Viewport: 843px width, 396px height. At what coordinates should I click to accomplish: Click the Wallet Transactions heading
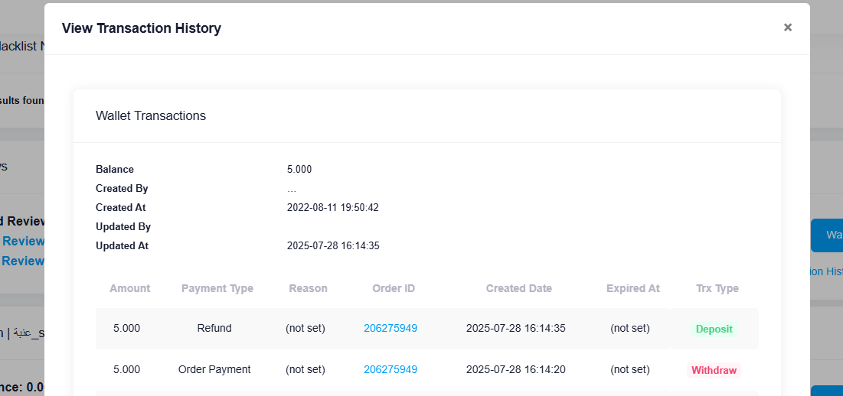pyautogui.click(x=151, y=115)
